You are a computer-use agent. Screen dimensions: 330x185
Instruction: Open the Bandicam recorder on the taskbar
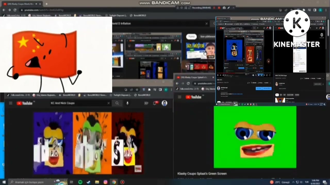[x=122, y=182]
